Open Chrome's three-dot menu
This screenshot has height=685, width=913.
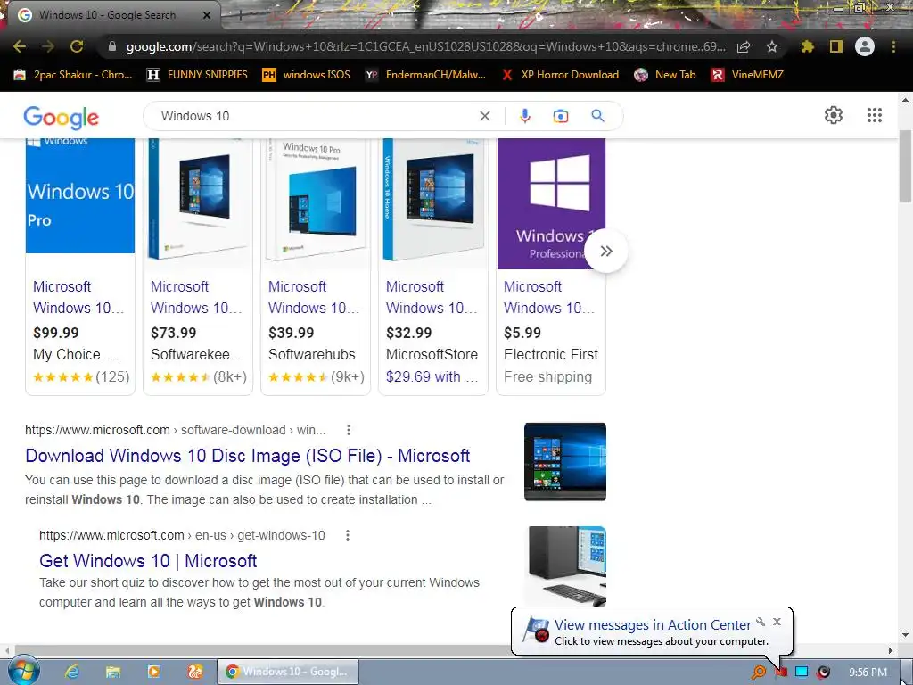click(x=893, y=46)
